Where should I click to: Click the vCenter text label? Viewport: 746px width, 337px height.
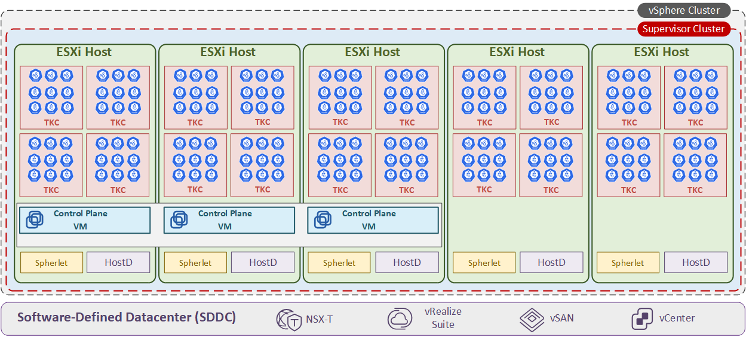[677, 318]
